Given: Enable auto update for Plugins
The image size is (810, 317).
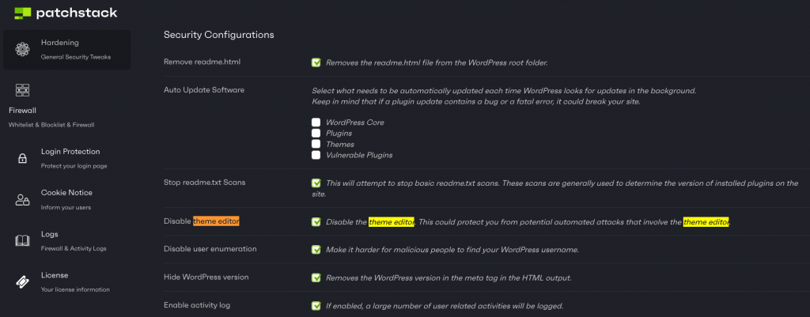Looking at the screenshot, I should [x=316, y=133].
